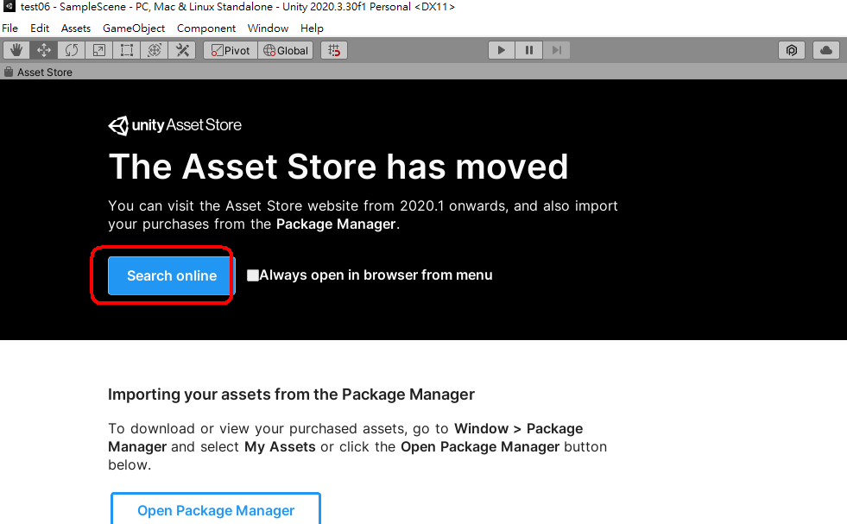Open the Help menu

click(x=312, y=28)
